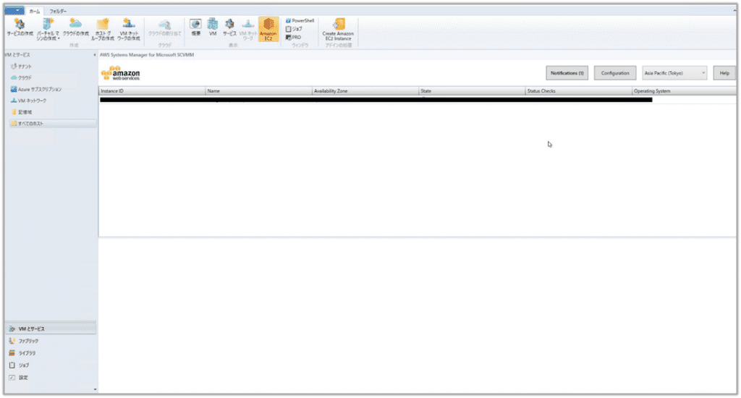Click the ホストグループの作成 ribbon icon
This screenshot has height=398, width=741.
pyautogui.click(x=103, y=29)
